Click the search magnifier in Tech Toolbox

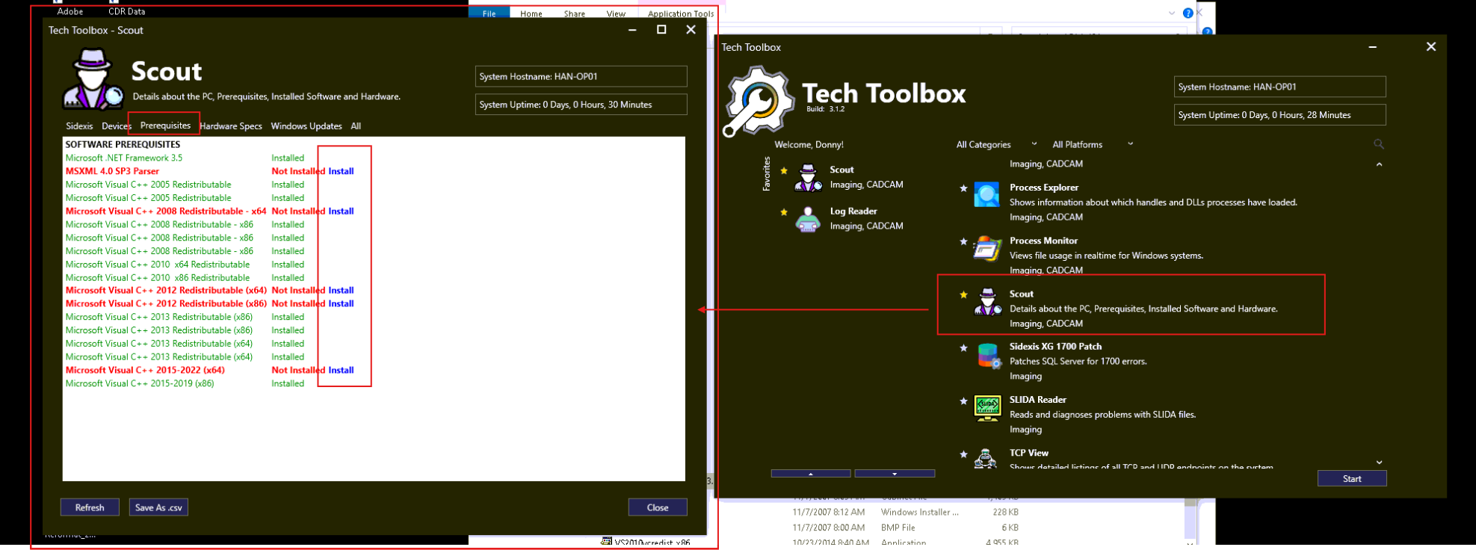[x=1379, y=144]
